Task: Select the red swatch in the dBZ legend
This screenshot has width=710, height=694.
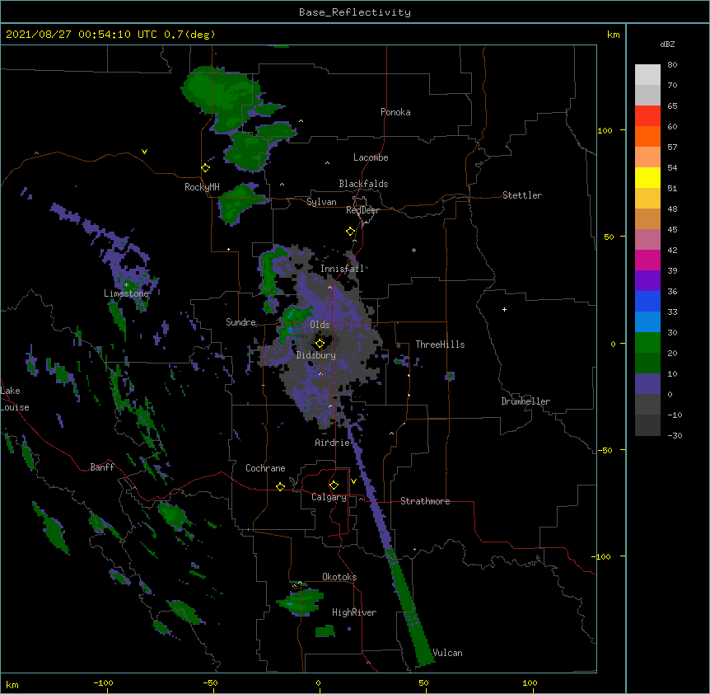Action: (x=647, y=116)
